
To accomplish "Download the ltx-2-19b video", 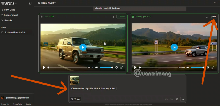I will coord(113,17).
